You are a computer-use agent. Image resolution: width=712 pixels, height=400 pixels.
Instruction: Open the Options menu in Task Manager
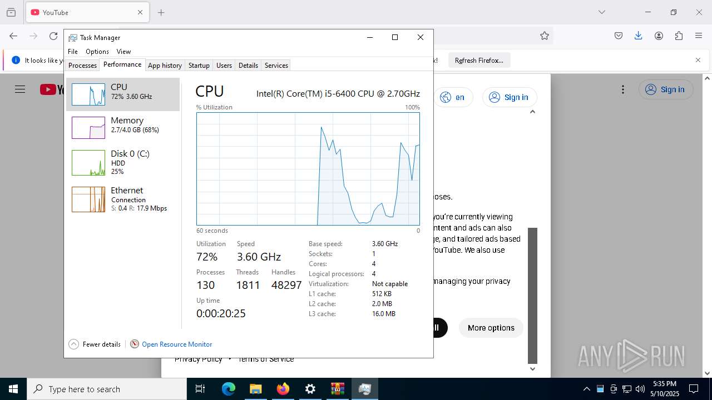97,51
